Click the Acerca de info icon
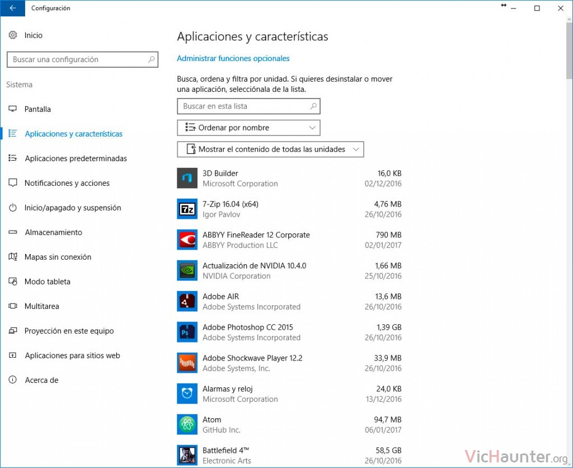This screenshot has width=573, height=468. coord(13,380)
